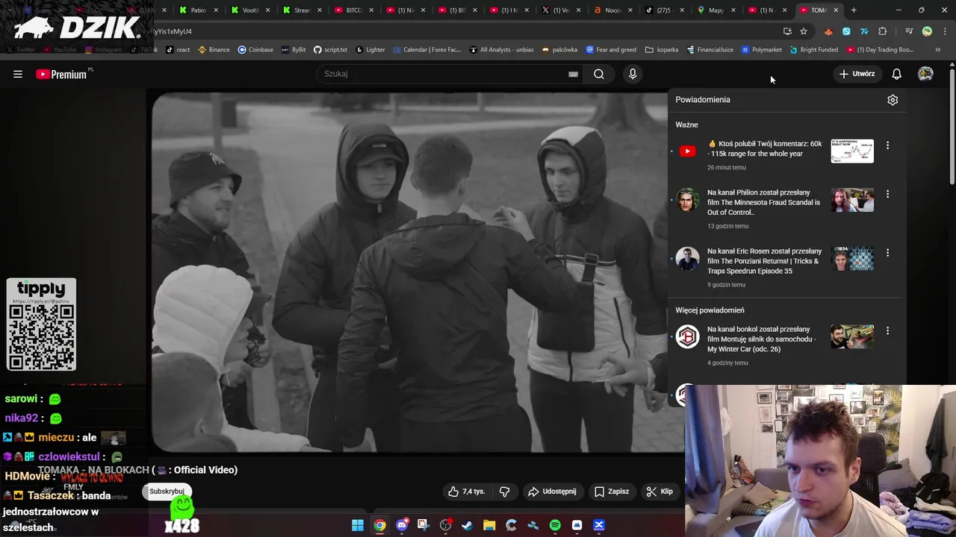Open the Coinbase bookmark

(255, 50)
